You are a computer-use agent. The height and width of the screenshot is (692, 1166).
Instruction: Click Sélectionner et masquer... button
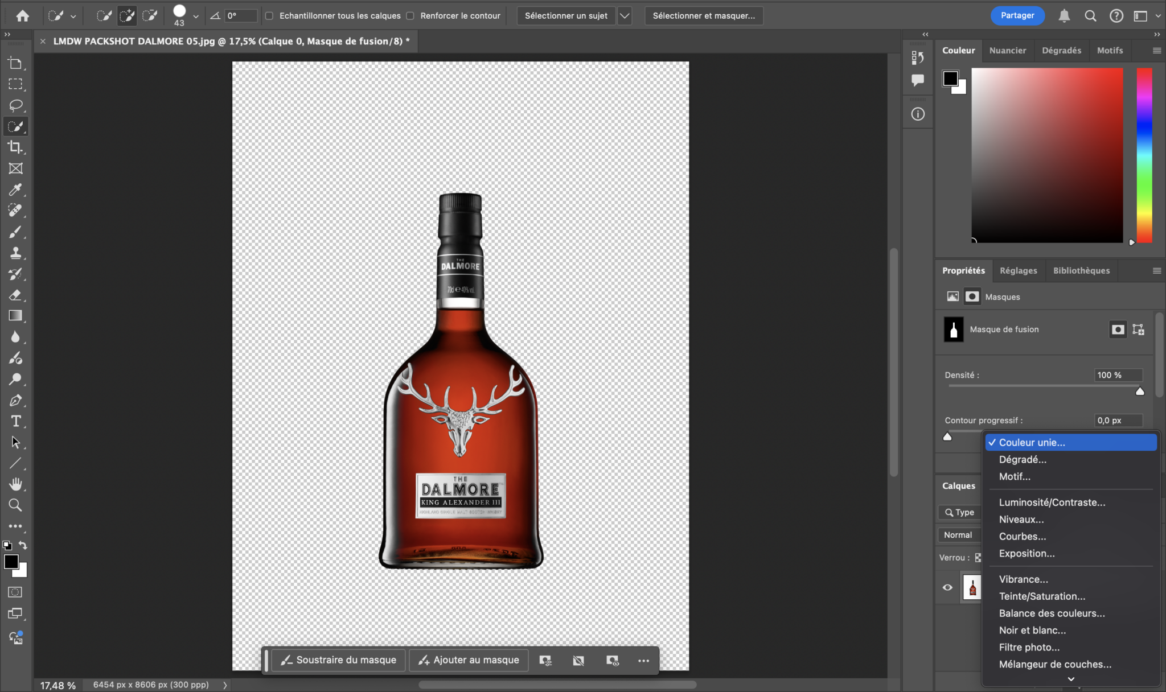click(x=704, y=16)
